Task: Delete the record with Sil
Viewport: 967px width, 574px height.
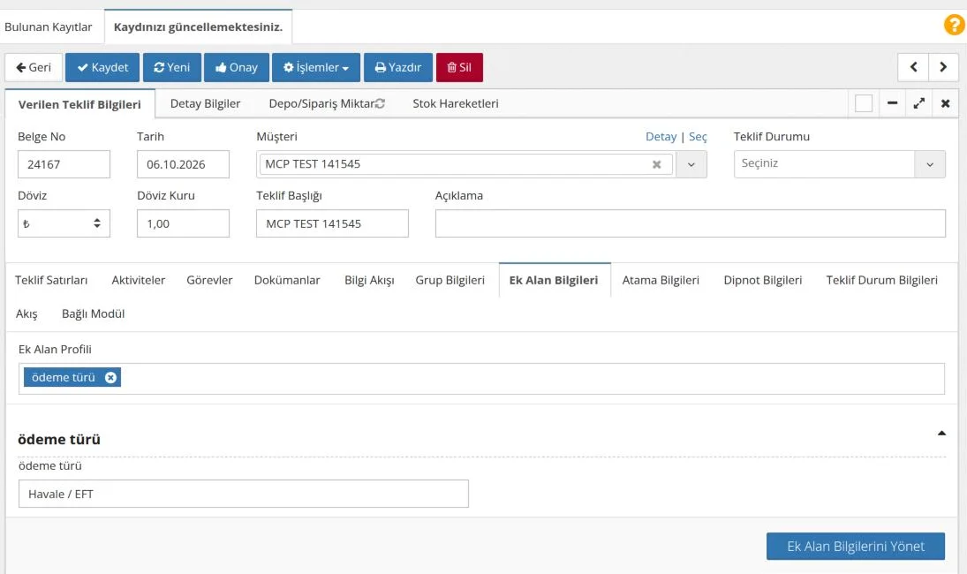Action: tap(459, 67)
